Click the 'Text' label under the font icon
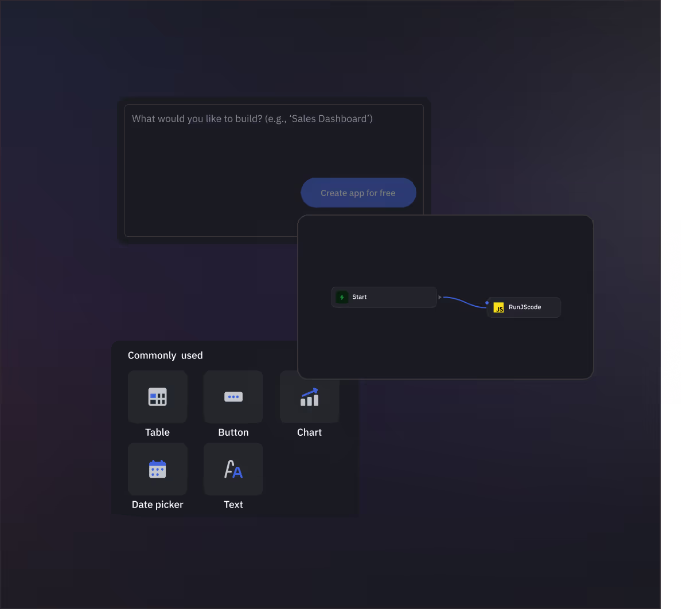 click(233, 505)
